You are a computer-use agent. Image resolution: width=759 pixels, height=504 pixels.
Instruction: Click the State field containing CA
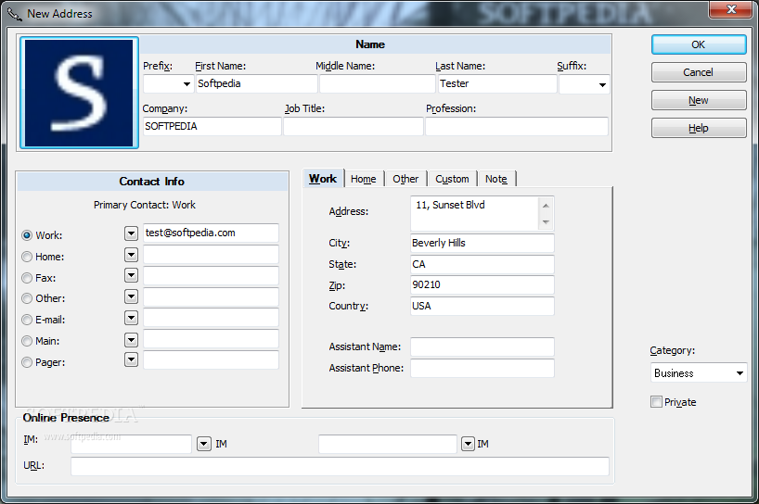pyautogui.click(x=482, y=264)
